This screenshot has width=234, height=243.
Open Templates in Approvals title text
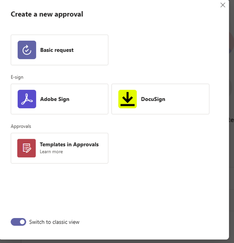69,144
